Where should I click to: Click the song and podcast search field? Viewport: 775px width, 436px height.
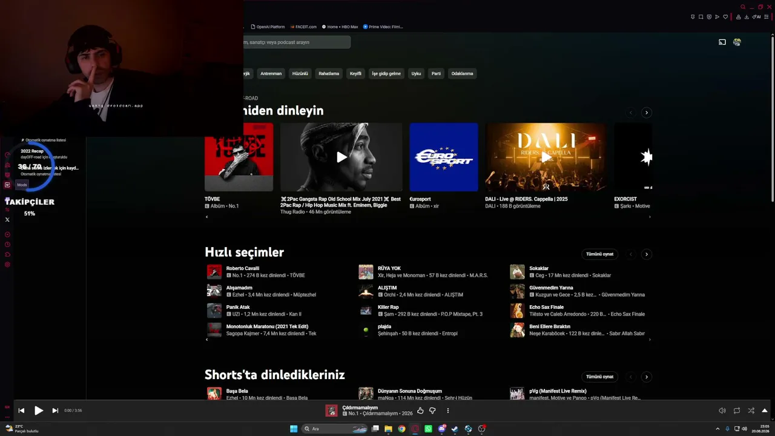[297, 42]
